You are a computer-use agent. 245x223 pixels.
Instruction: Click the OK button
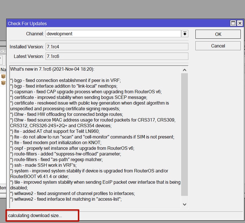coord(218,34)
